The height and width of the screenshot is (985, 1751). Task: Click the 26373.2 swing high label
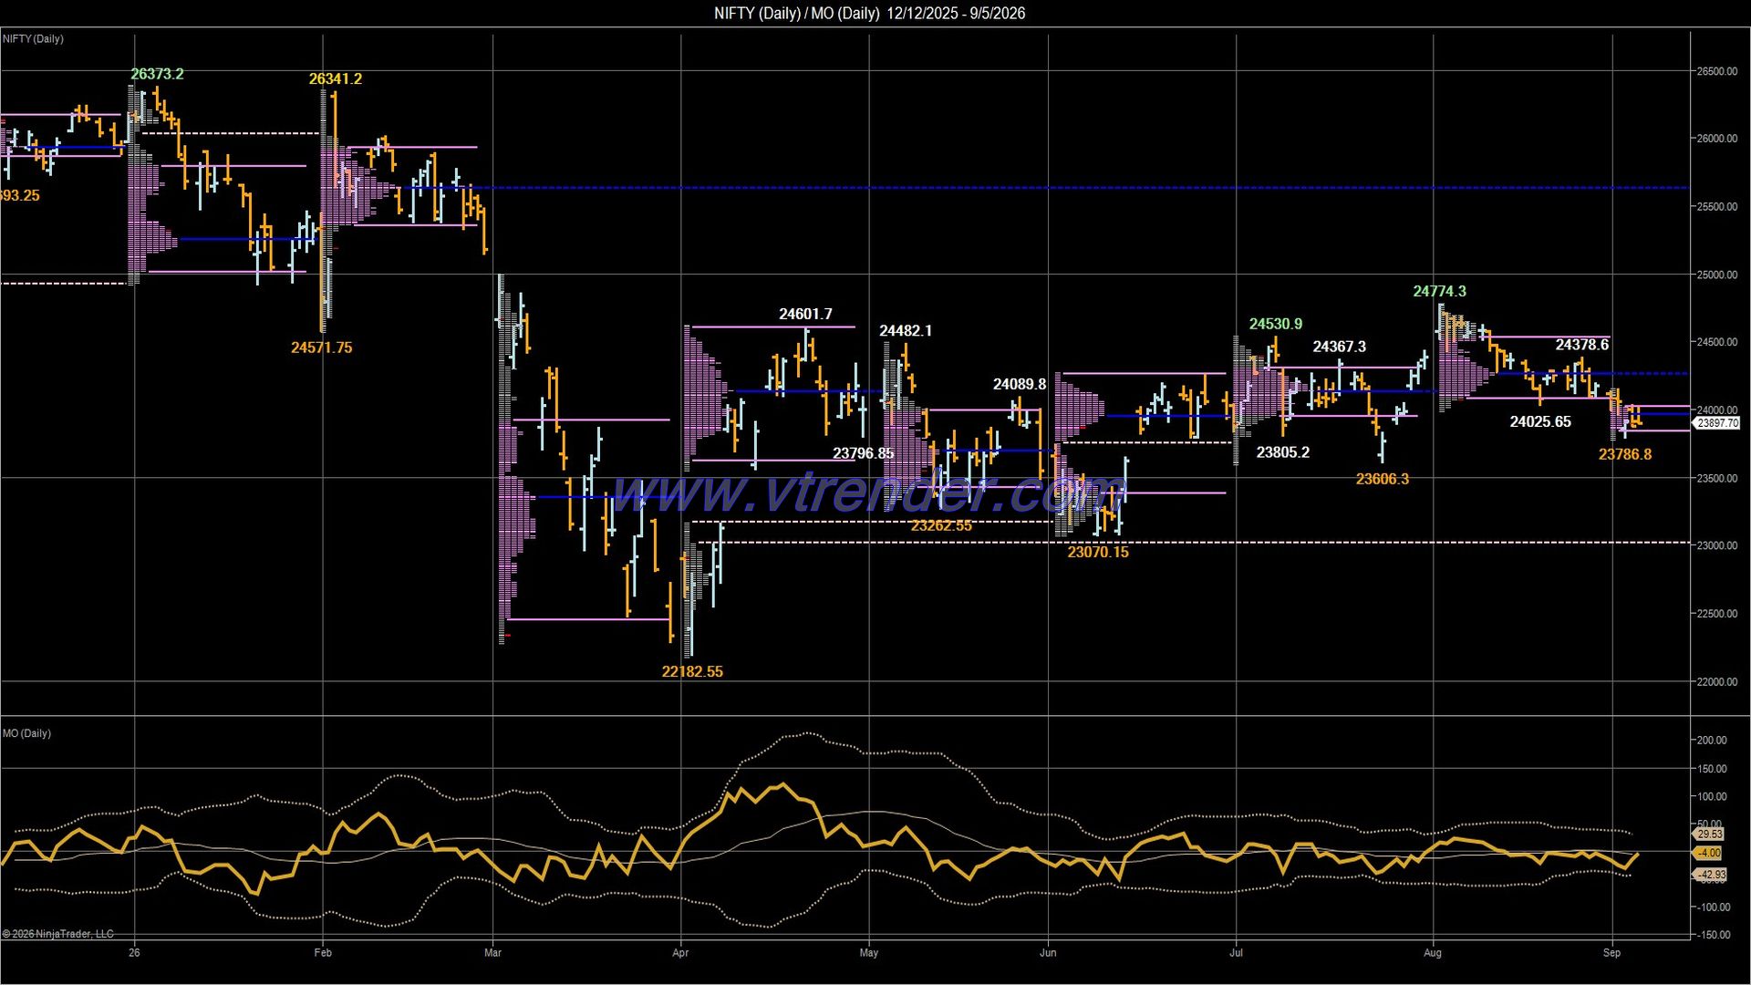(x=157, y=74)
